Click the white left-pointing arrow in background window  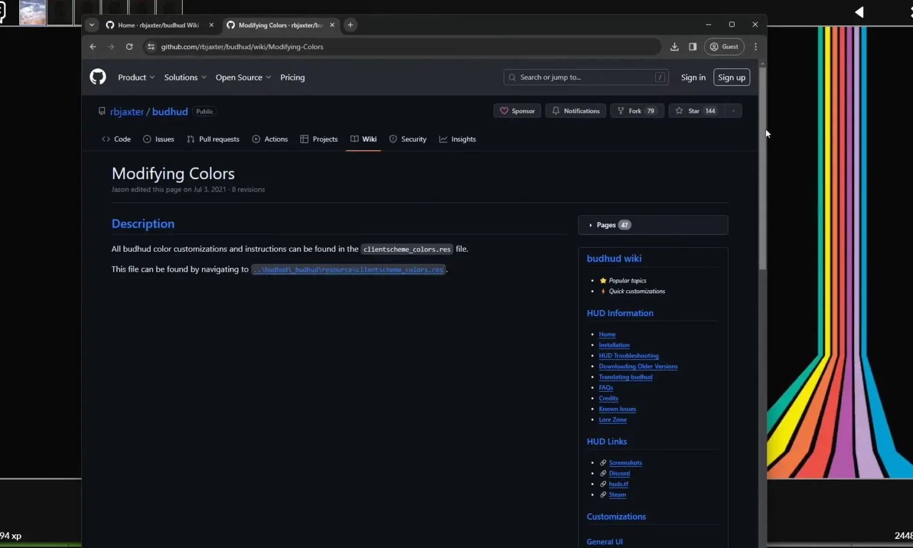pyautogui.click(x=860, y=12)
